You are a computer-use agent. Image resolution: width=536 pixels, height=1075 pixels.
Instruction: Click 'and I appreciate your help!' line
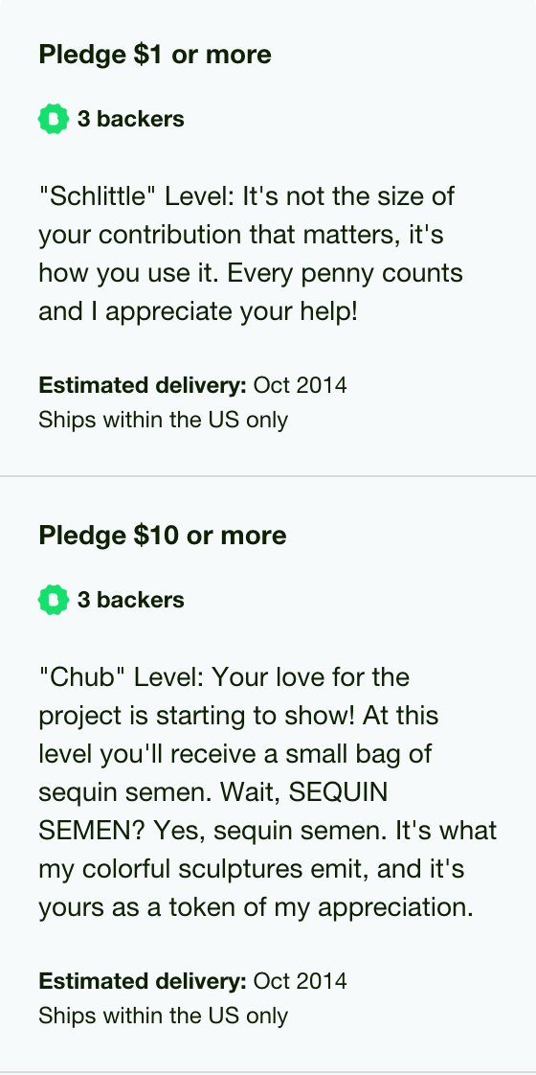[198, 311]
